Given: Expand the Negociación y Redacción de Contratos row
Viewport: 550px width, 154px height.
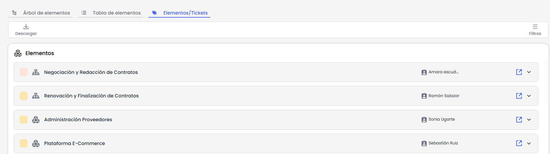Looking at the screenshot, I should [529, 72].
